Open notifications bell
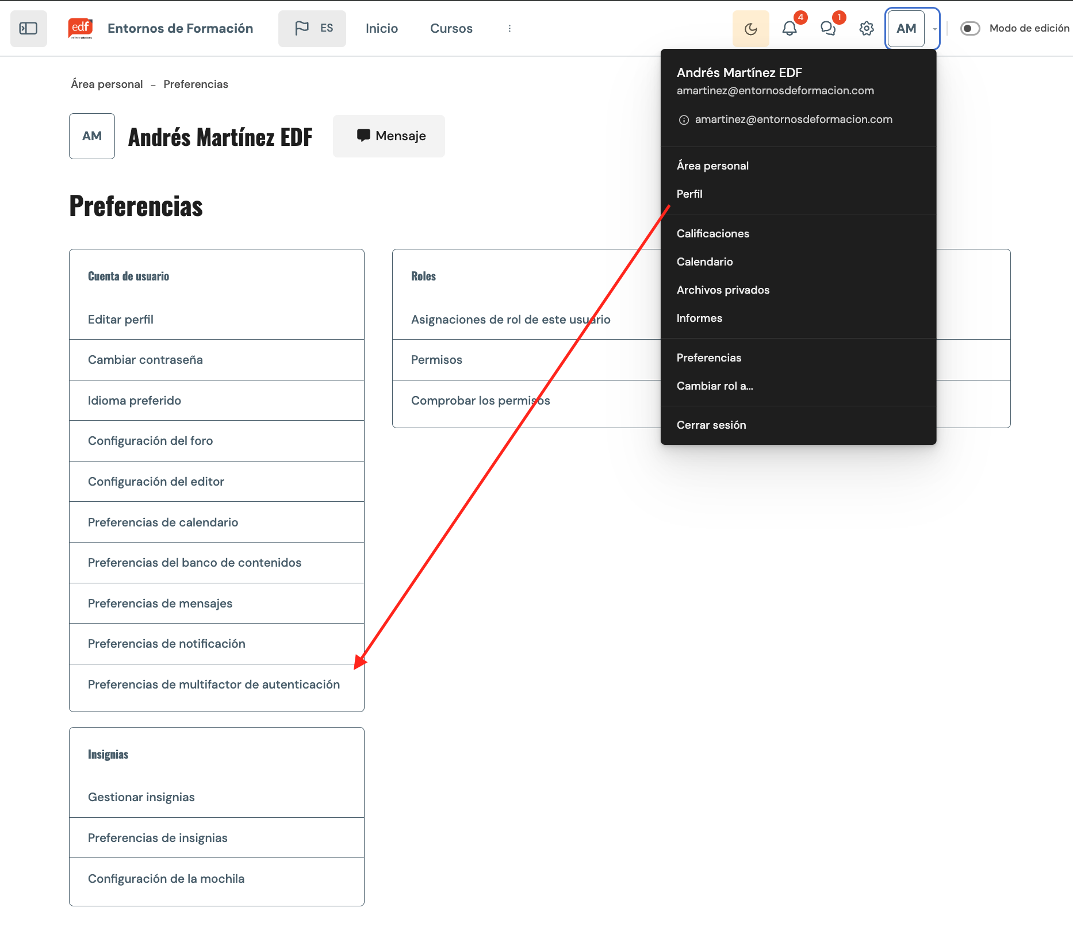Screen dimensions: 1073x946 [790, 28]
